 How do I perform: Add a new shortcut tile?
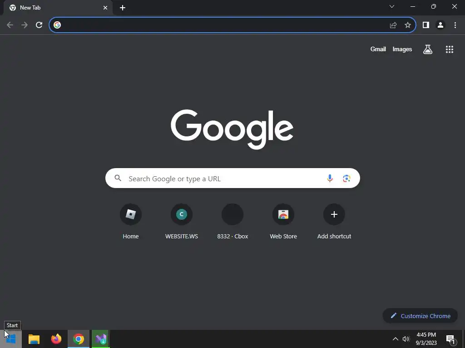334,221
